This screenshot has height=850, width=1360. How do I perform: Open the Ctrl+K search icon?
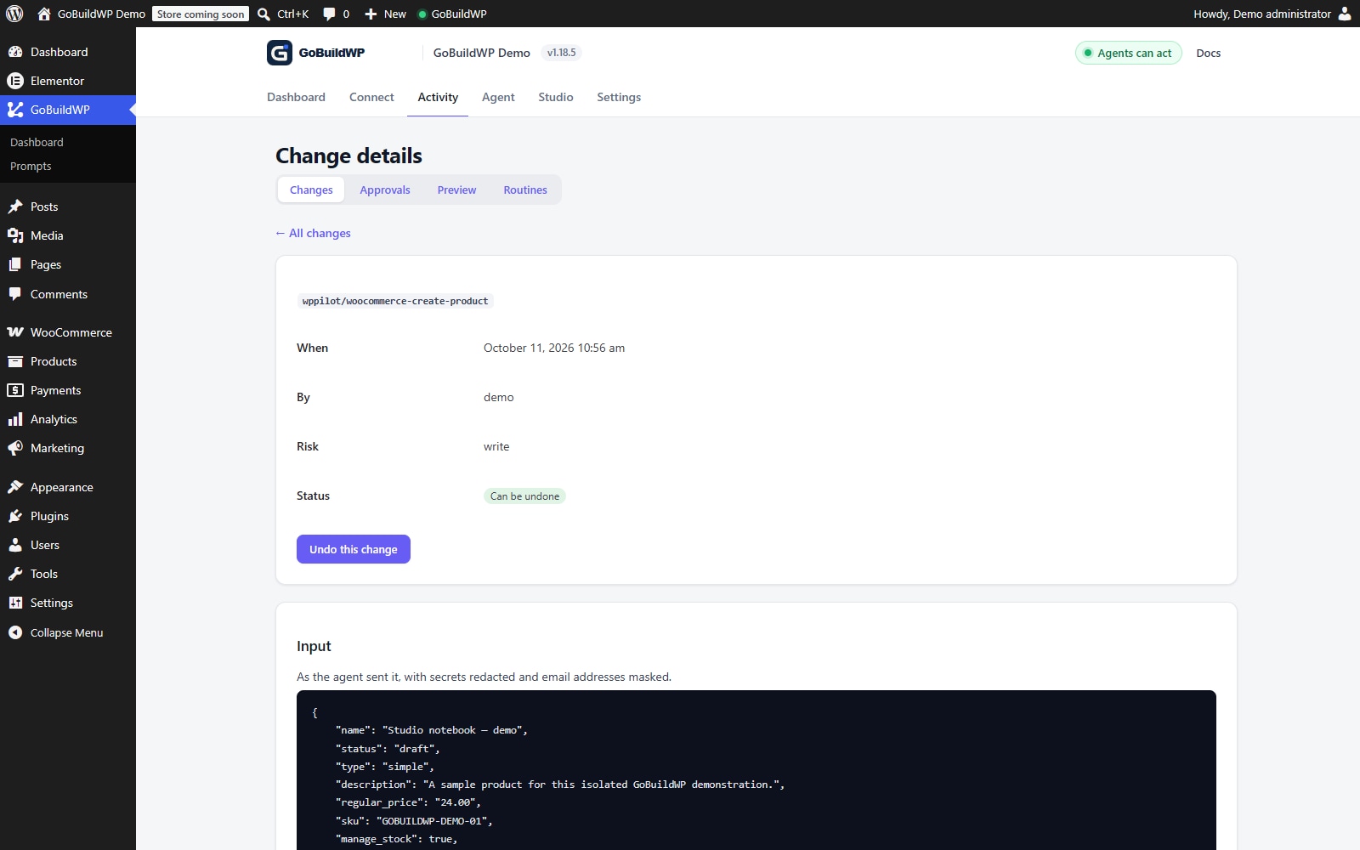pos(263,14)
